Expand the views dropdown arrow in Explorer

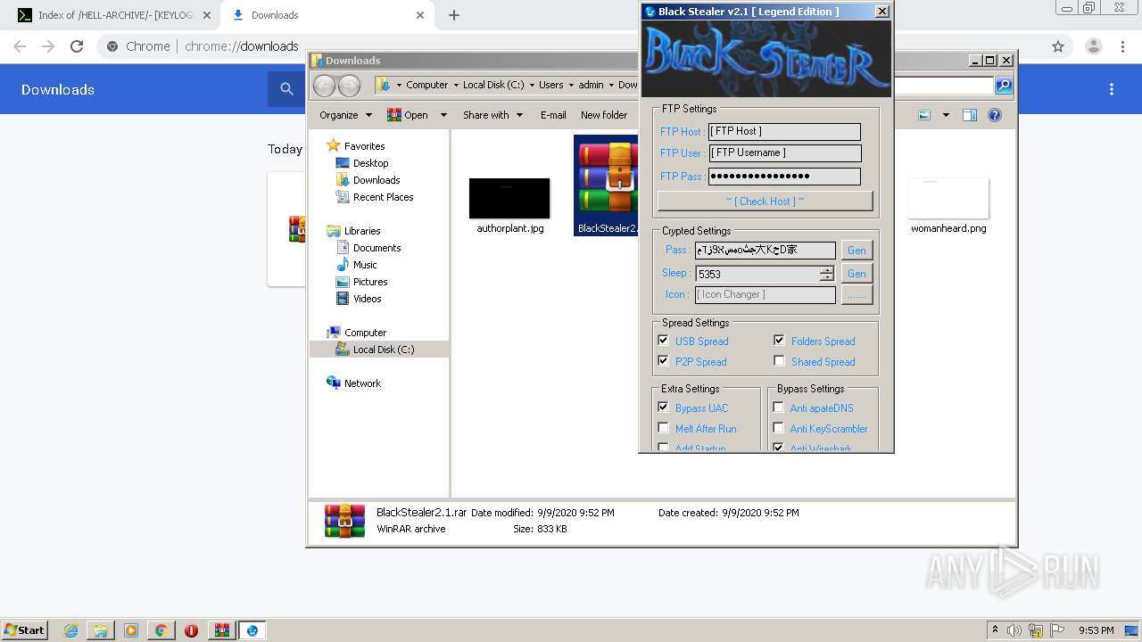coord(946,115)
